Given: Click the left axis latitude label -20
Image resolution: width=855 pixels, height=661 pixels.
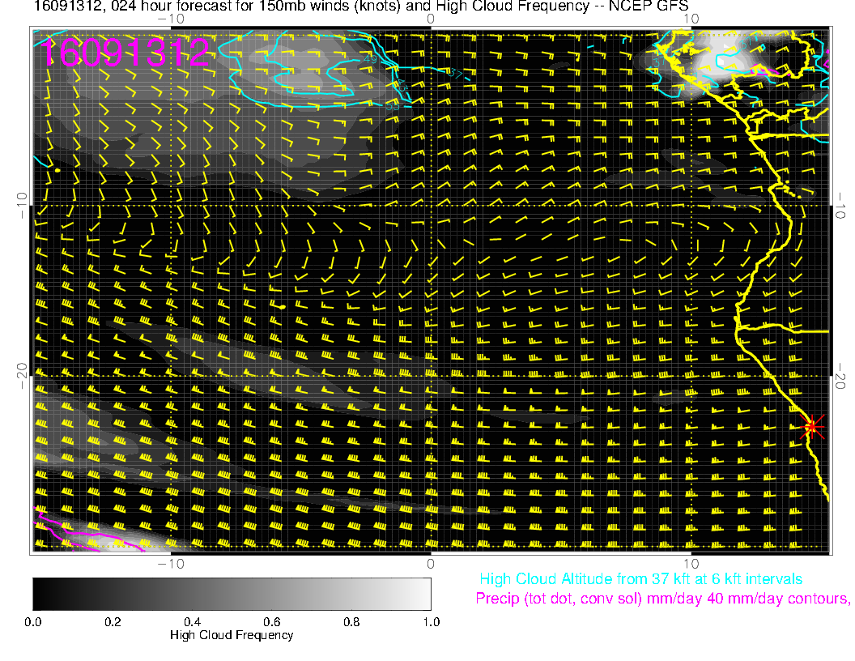Looking at the screenshot, I should [x=21, y=376].
